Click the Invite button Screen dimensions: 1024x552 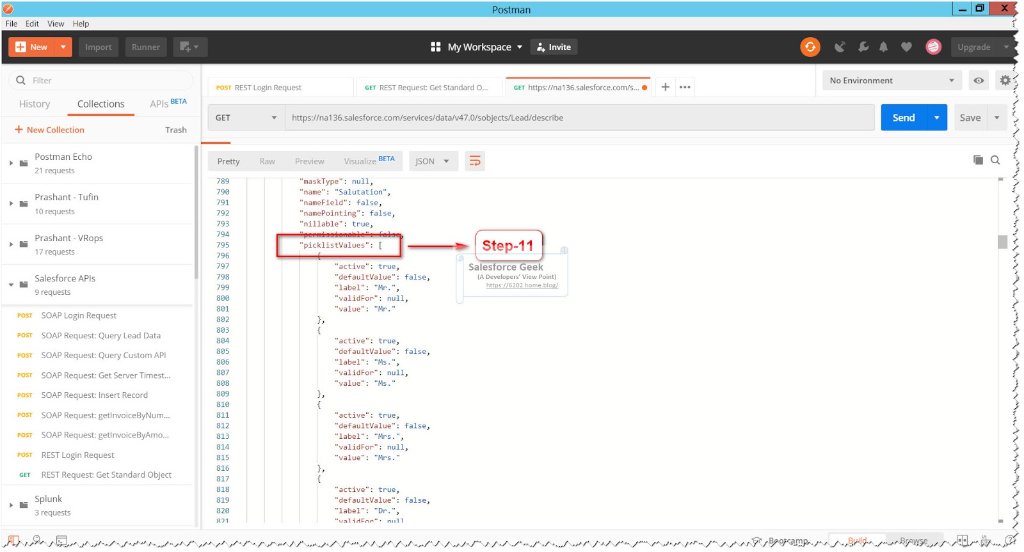coord(554,47)
